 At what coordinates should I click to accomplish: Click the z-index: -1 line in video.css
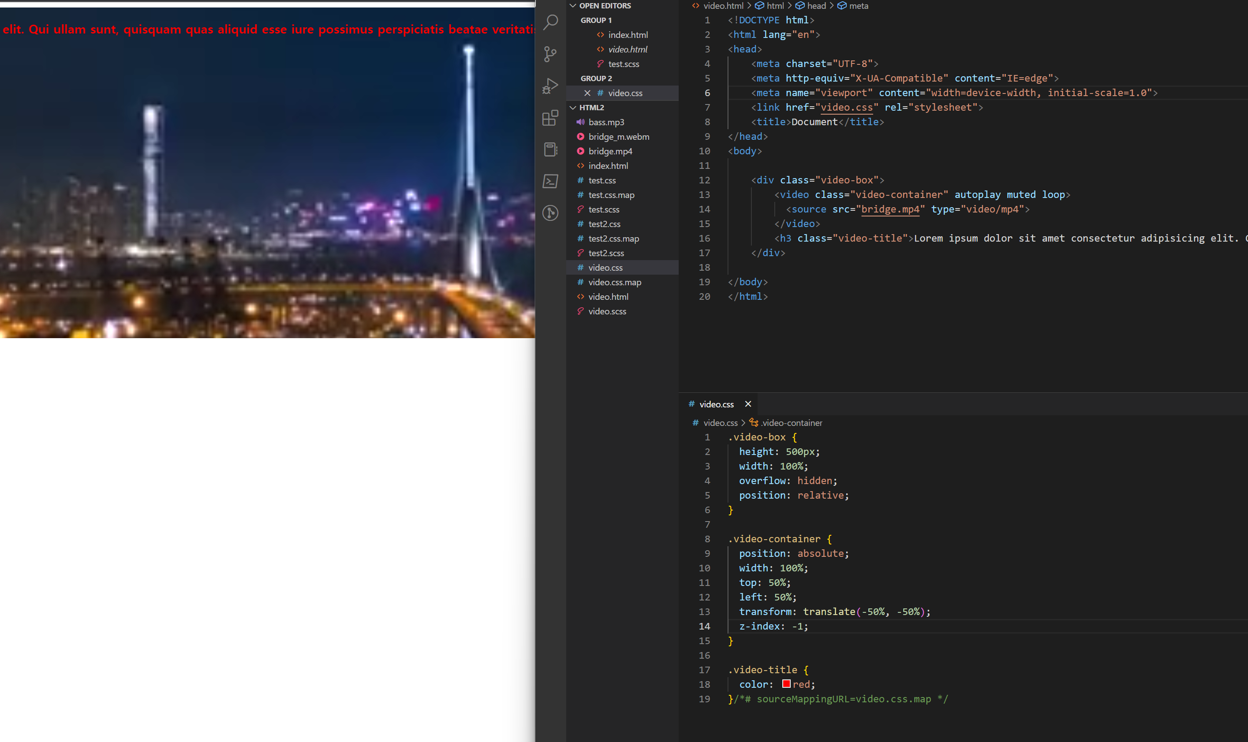[773, 626]
